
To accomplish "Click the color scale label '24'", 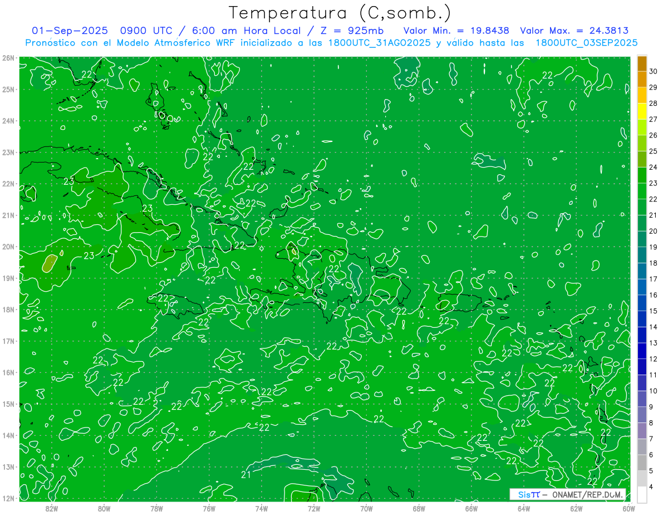I will click(653, 167).
